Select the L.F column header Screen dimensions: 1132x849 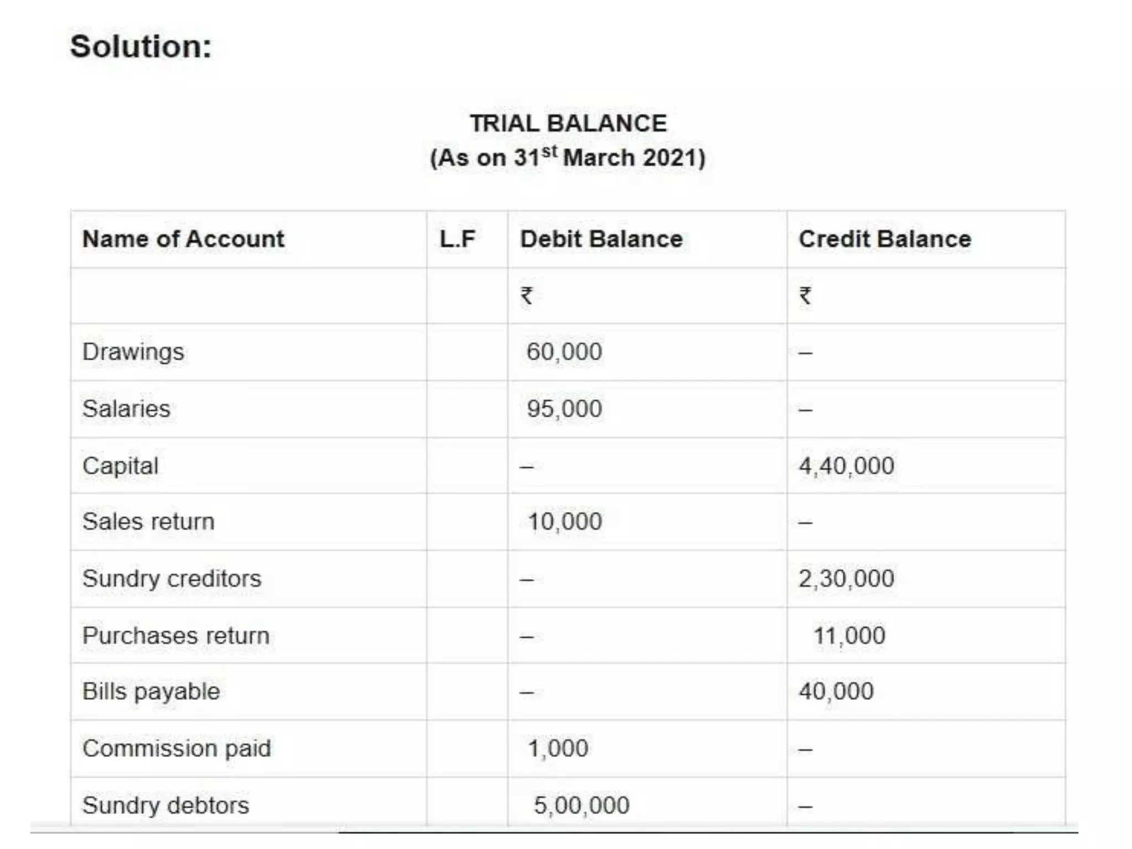tap(457, 239)
